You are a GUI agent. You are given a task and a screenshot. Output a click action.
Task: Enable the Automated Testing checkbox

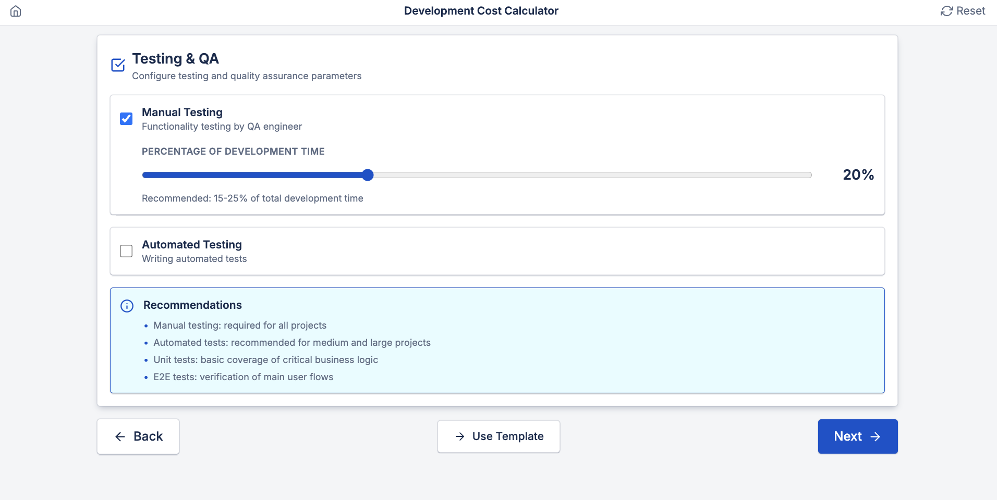pos(126,251)
